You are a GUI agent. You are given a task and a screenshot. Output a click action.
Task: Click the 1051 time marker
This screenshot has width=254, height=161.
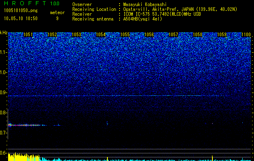tap(28, 35)
